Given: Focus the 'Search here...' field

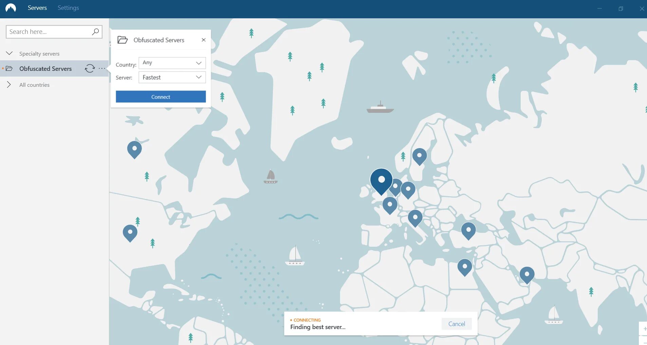Looking at the screenshot, I should click(54, 32).
